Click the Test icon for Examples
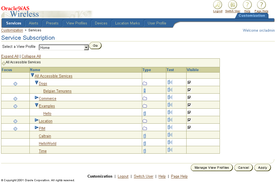The width and height of the screenshot is (279, 182). pos(170,104)
